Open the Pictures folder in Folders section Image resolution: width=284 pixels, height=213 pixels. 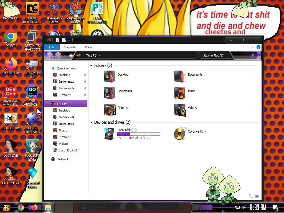116,110
